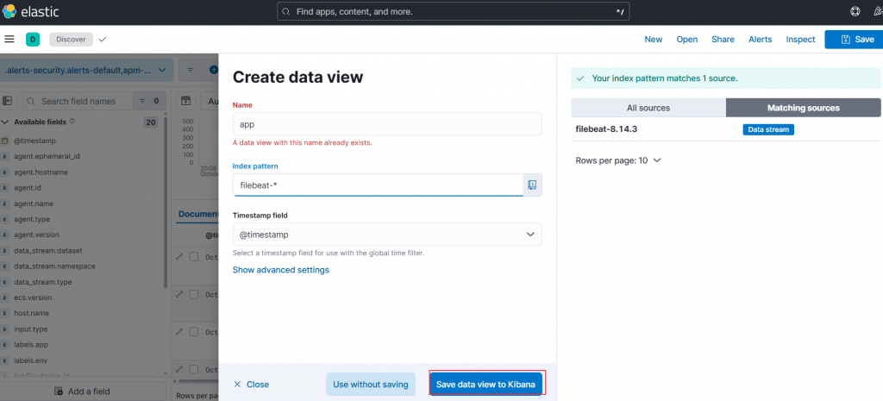Switch to the All sources tab
Image resolution: width=883 pixels, height=401 pixels.
(x=648, y=108)
